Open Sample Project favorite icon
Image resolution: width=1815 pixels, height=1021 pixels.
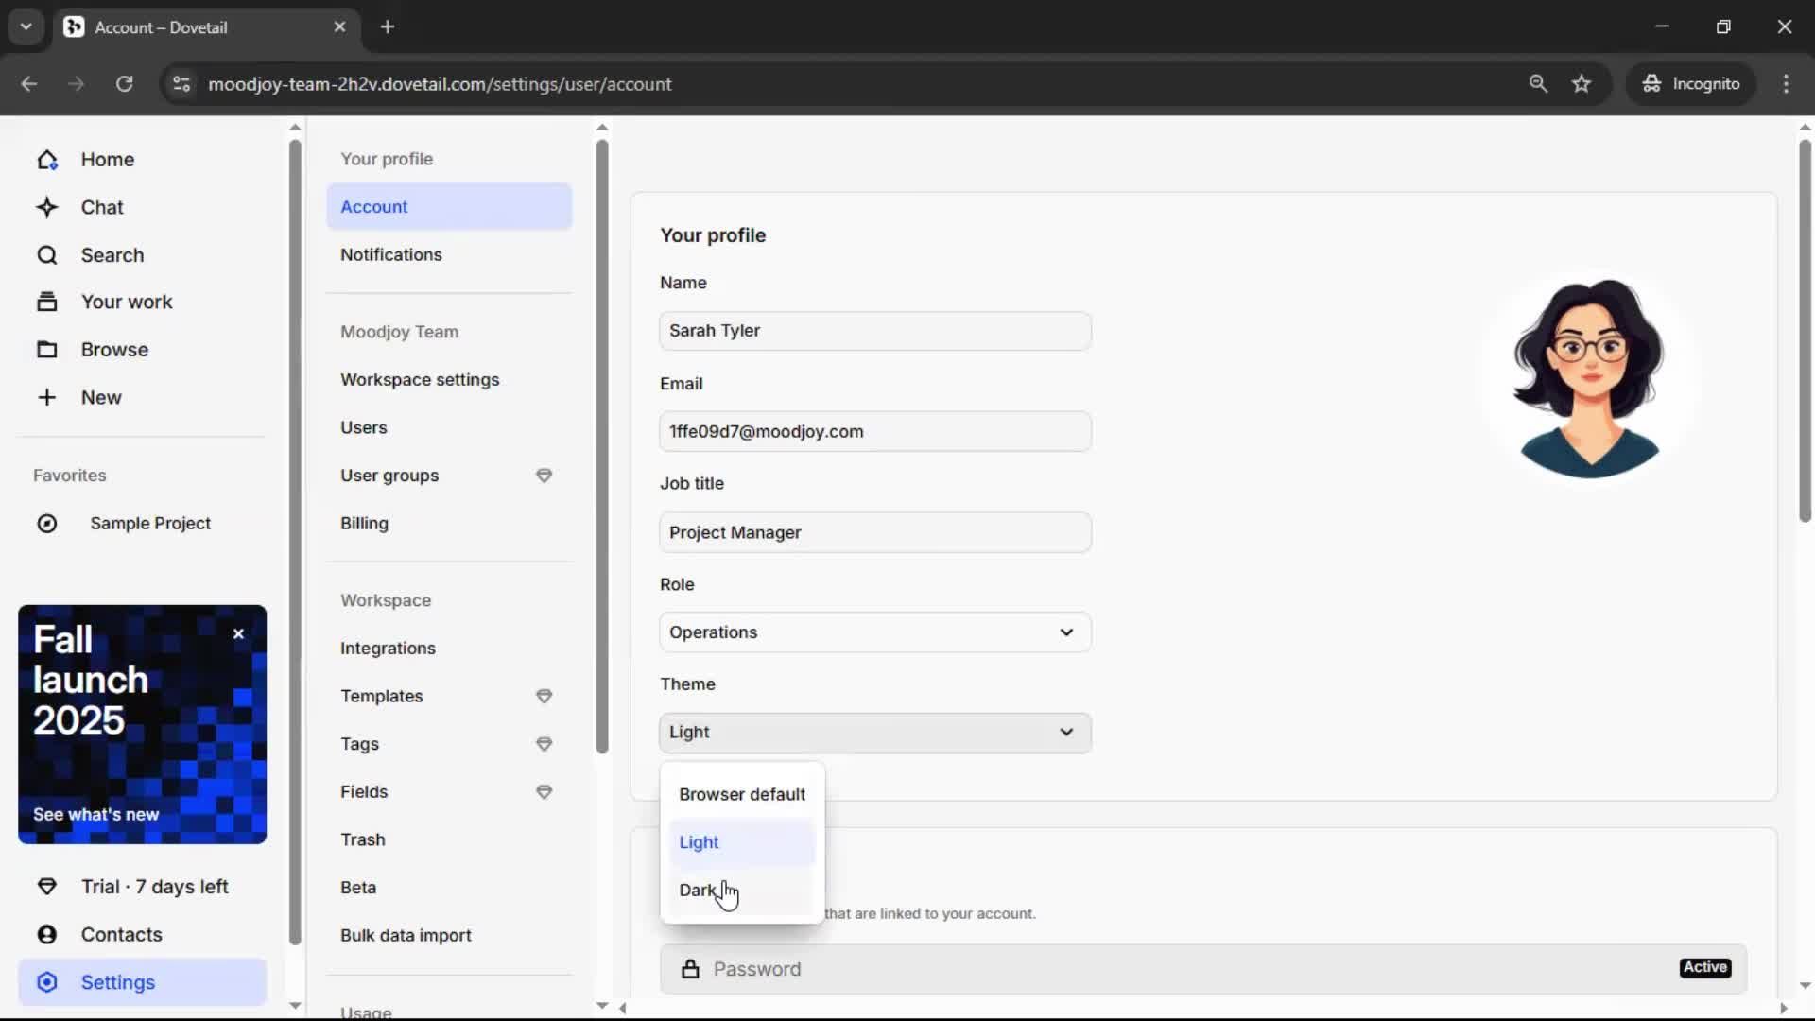[x=47, y=524]
